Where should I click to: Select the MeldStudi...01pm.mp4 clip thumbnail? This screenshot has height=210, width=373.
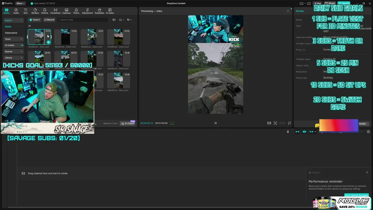118,80
